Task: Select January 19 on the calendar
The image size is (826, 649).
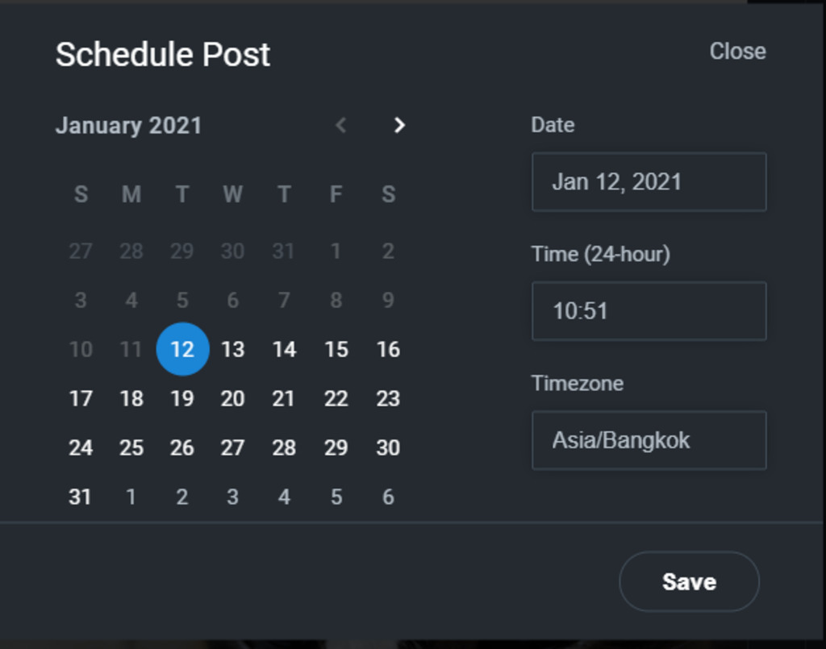Action: [x=182, y=398]
